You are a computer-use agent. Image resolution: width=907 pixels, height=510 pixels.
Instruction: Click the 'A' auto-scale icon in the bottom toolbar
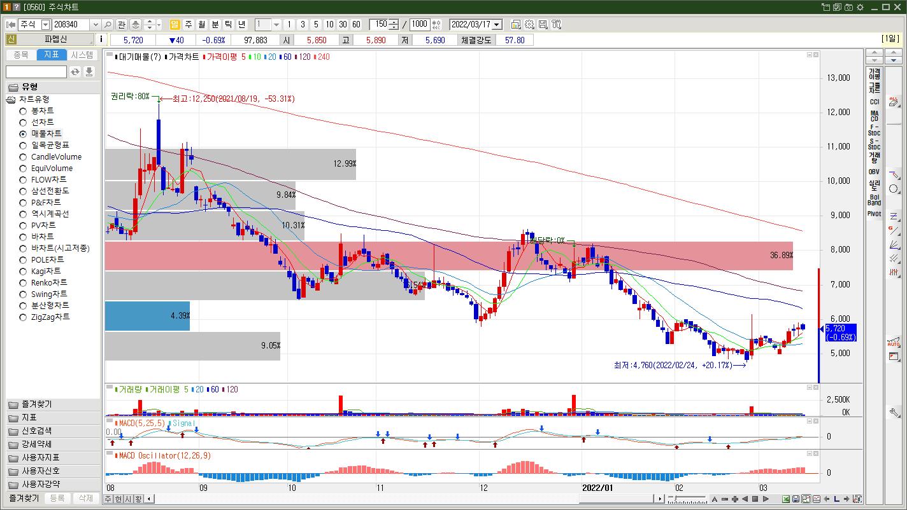(x=715, y=499)
